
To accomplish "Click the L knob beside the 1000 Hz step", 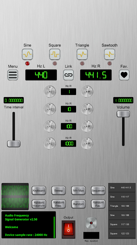I will [x=50, y=143].
